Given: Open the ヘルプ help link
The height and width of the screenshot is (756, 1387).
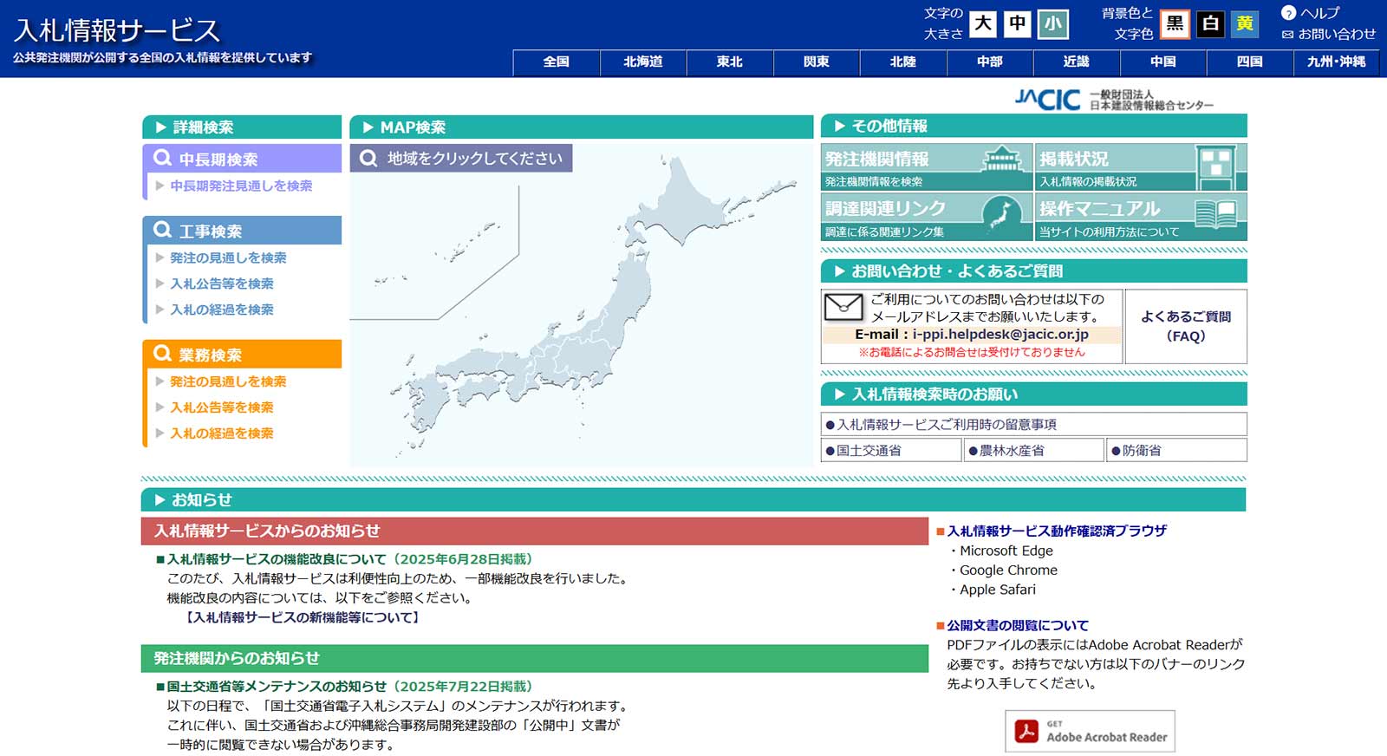Looking at the screenshot, I should point(1319,13).
